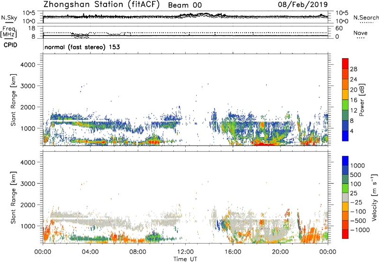The width and height of the screenshot is (379, 262).
Task: Click the '2000' tick of the velocity panel
Action: [x=28, y=205]
